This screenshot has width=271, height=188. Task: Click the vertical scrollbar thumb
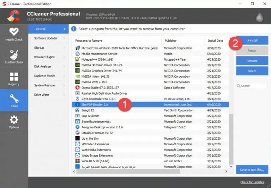click(x=231, y=139)
